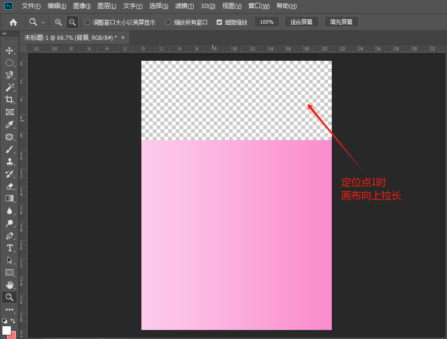Select the Crop tool

click(10, 100)
